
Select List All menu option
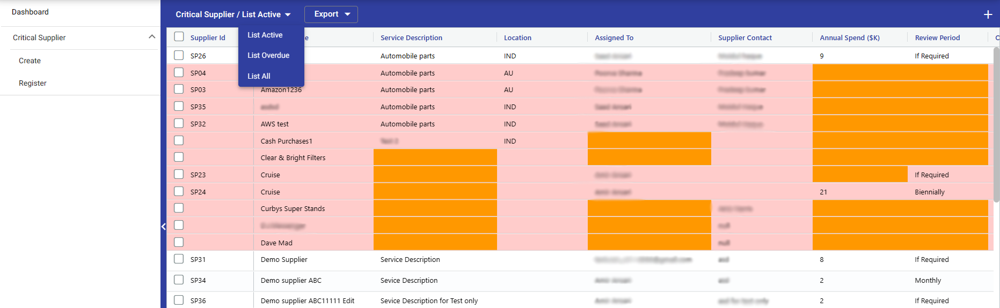click(259, 76)
